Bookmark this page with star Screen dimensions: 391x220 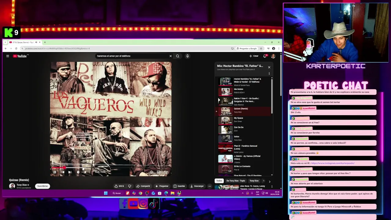(x=261, y=49)
